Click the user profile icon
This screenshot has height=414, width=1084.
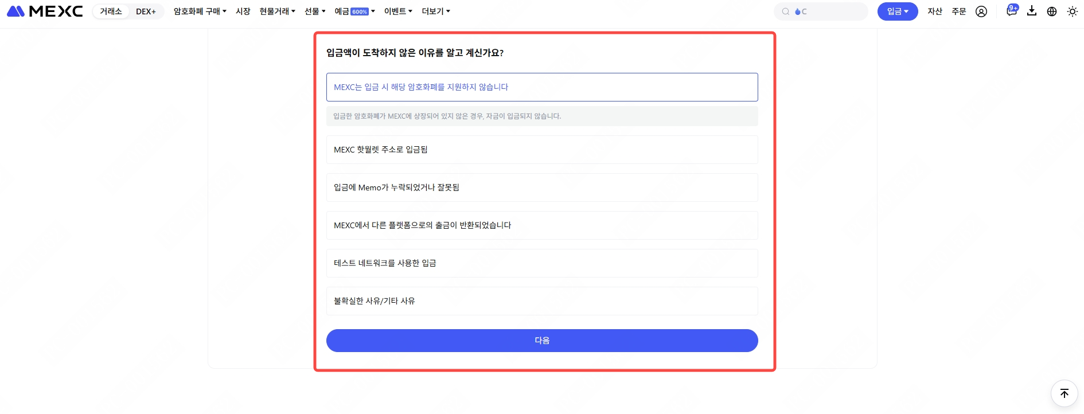981,11
